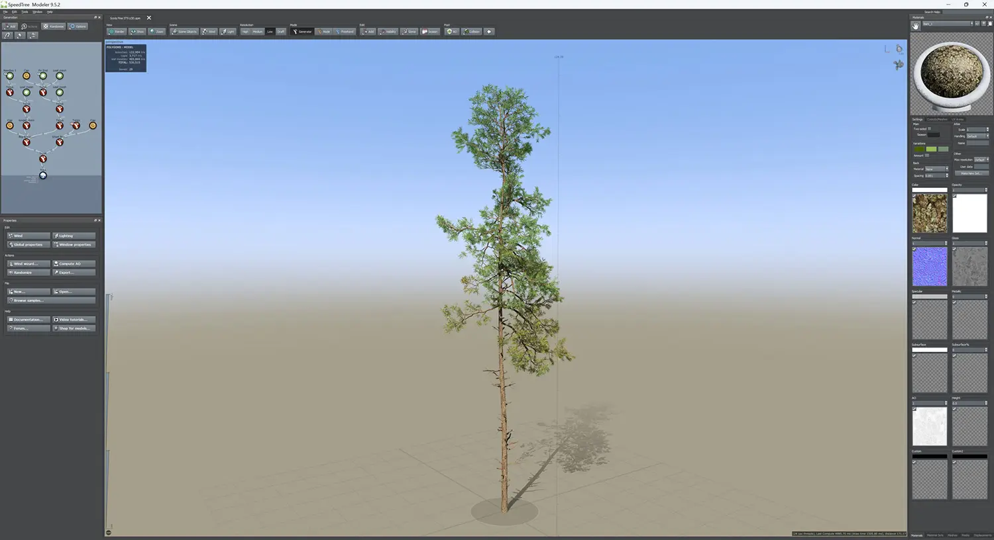Open the atlas Handling dropdown
Screen dimensions: 994x540
pyautogui.click(x=977, y=136)
